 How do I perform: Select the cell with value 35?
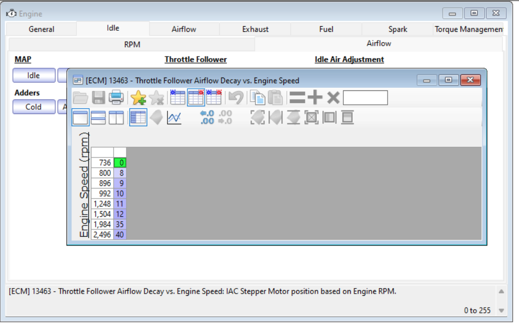coord(120,224)
